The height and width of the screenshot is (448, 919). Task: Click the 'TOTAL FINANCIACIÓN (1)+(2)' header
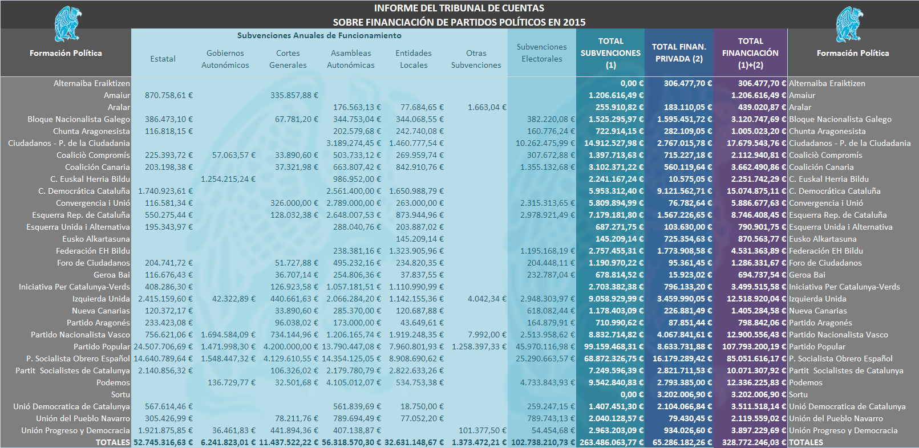click(750, 52)
